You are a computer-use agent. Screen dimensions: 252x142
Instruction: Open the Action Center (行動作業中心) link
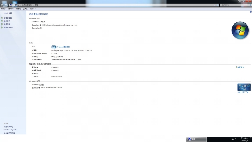(8, 127)
